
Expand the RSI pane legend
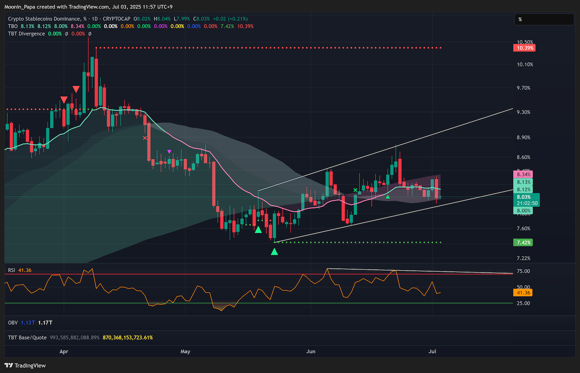pos(12,271)
